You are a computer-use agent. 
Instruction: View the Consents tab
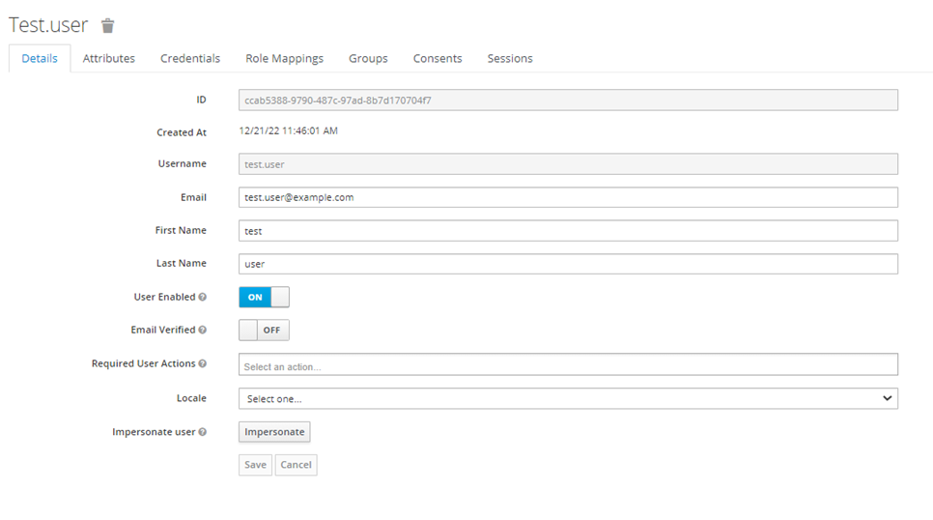pyautogui.click(x=438, y=59)
